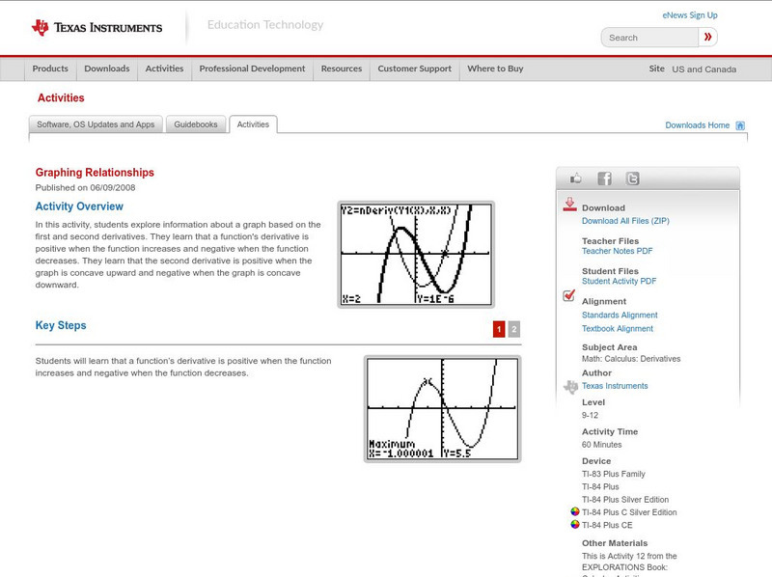This screenshot has width=772, height=577.
Task: Click color icon next to TI-84 Plus CE
Action: point(574,524)
